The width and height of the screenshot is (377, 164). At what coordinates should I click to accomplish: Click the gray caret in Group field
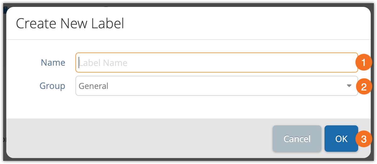tap(349, 86)
